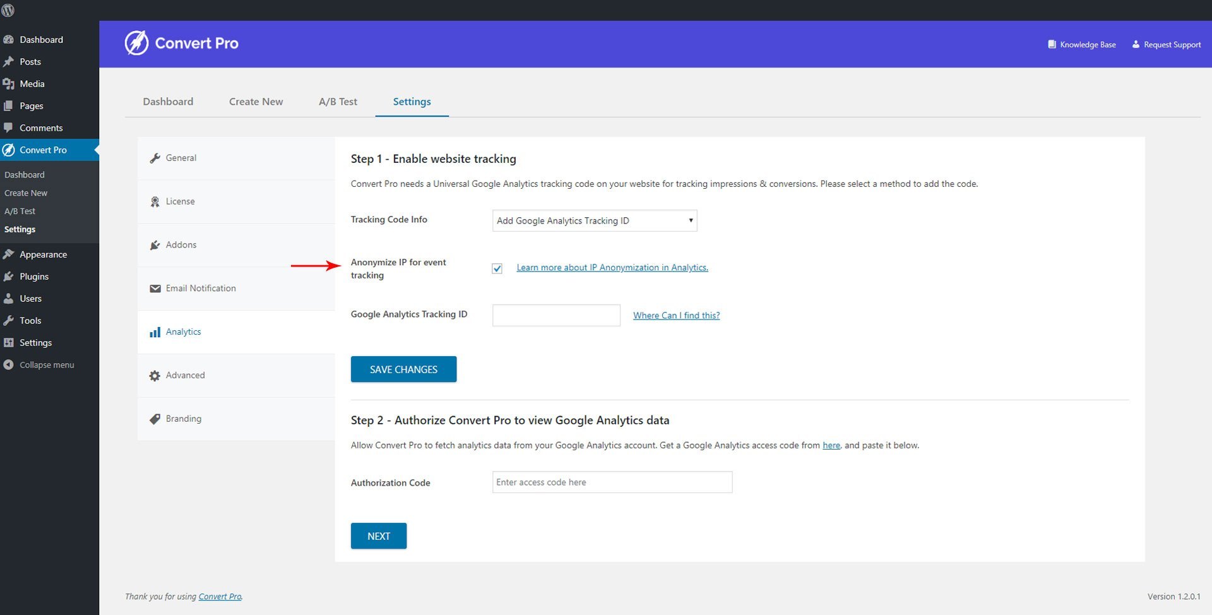This screenshot has width=1212, height=615.
Task: Click the NEXT button
Action: [379, 536]
